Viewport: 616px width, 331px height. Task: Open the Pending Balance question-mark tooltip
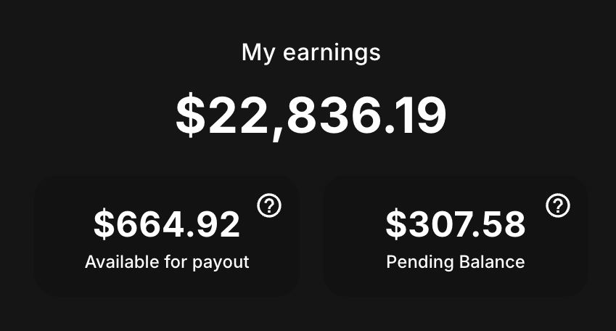pos(557,206)
